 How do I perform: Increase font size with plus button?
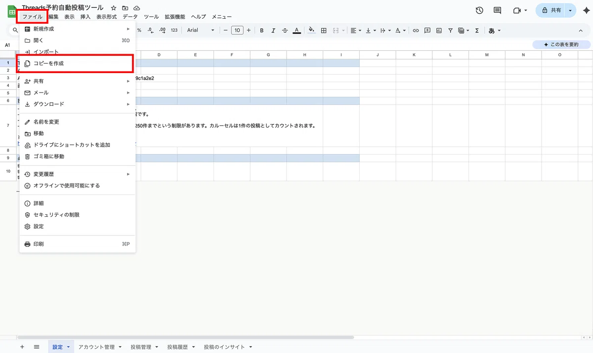[250, 30]
